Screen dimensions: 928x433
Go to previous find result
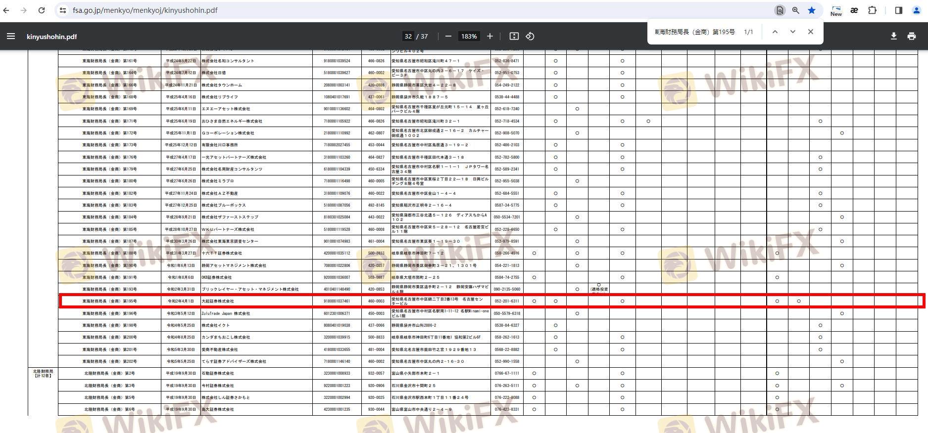click(x=775, y=32)
